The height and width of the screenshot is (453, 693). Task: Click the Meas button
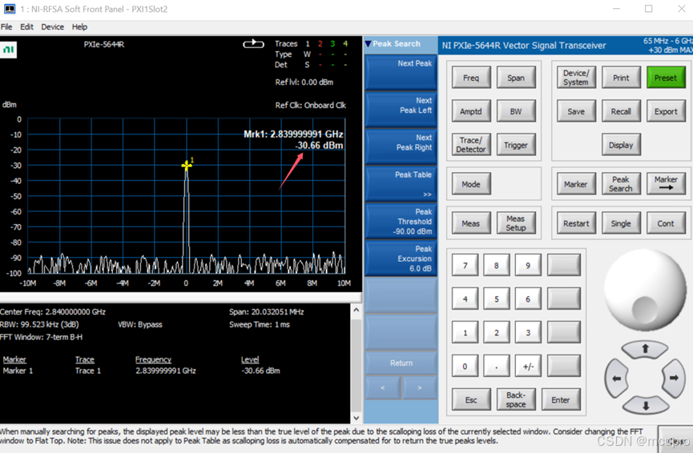click(x=471, y=223)
